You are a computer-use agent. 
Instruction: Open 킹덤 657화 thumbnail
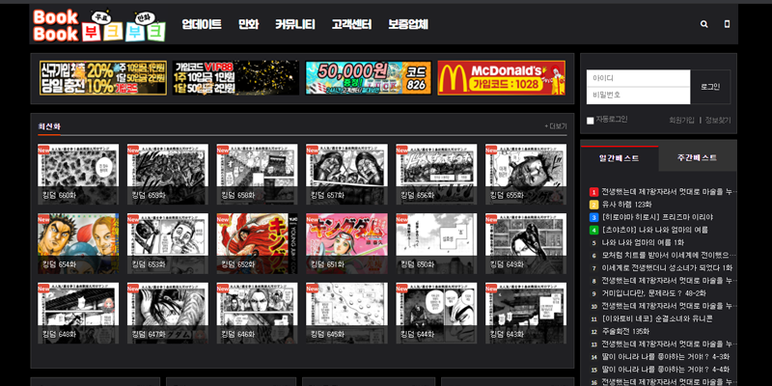346,175
